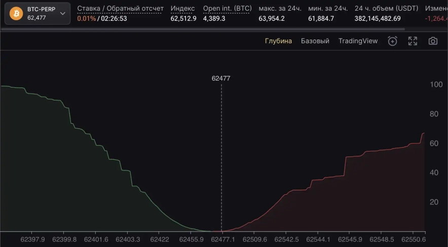
Task: Click the 62477 mid-price marker label
Action: [221, 79]
